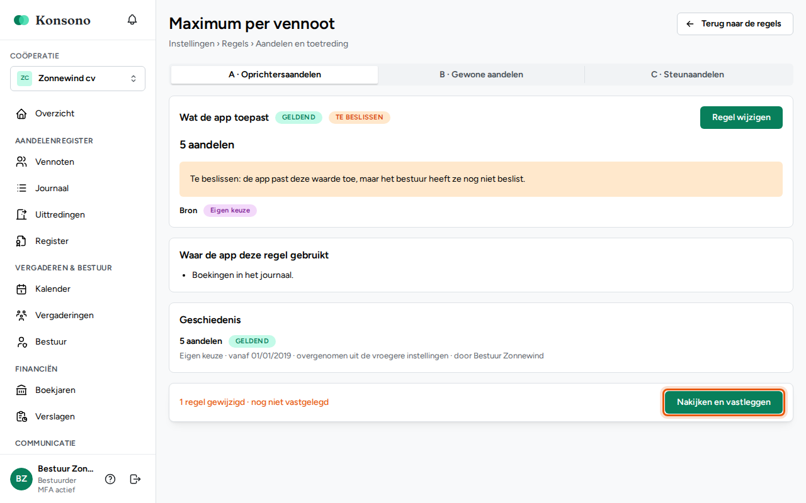The height and width of the screenshot is (503, 806).
Task: Log out using the sign-out icon
Action: point(135,479)
